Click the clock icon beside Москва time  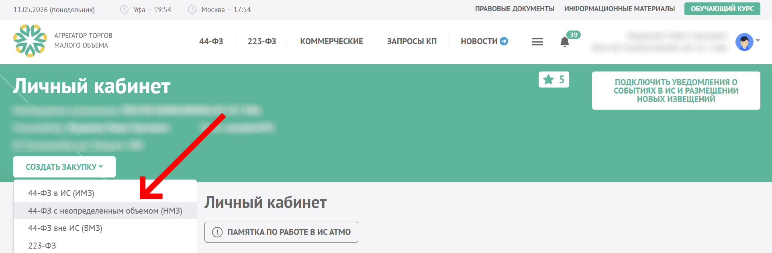pyautogui.click(x=192, y=9)
